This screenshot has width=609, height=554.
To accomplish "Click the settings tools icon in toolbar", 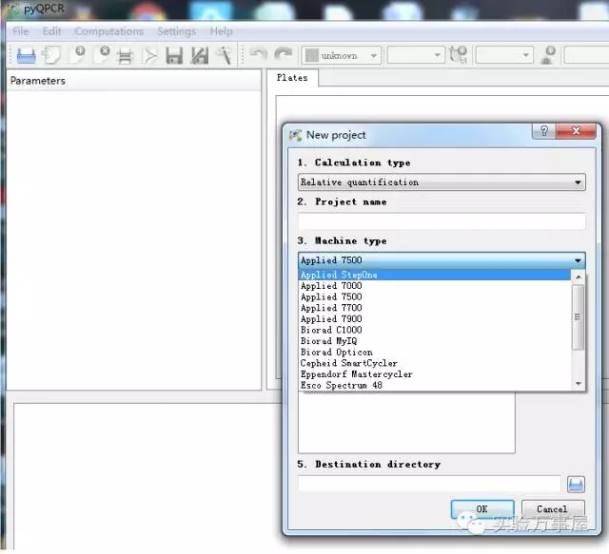I will [225, 55].
